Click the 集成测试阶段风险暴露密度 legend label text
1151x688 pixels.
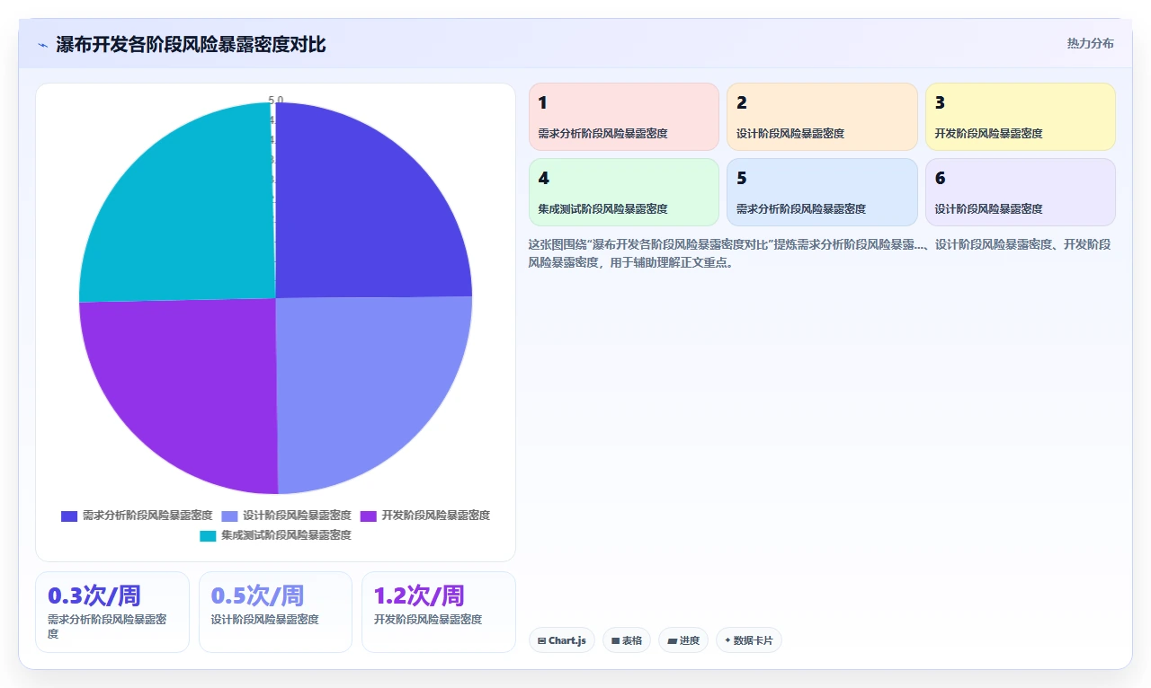[286, 535]
